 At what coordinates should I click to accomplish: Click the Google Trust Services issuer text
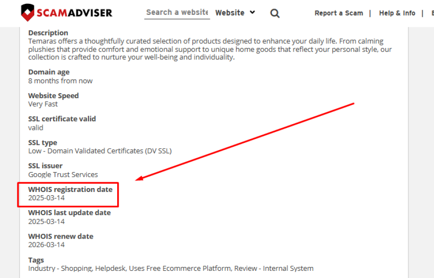pyautogui.click(x=63, y=175)
